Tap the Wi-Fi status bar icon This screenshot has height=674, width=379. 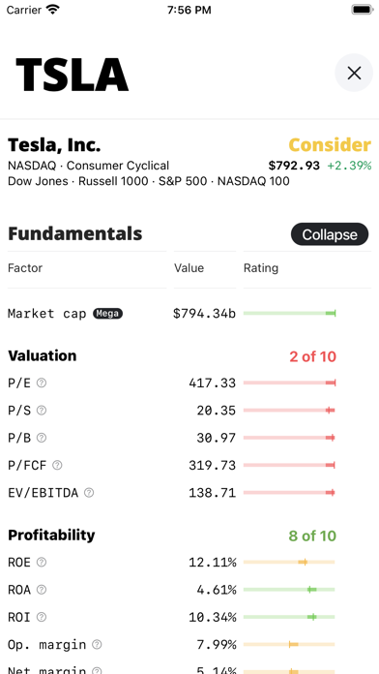click(53, 10)
